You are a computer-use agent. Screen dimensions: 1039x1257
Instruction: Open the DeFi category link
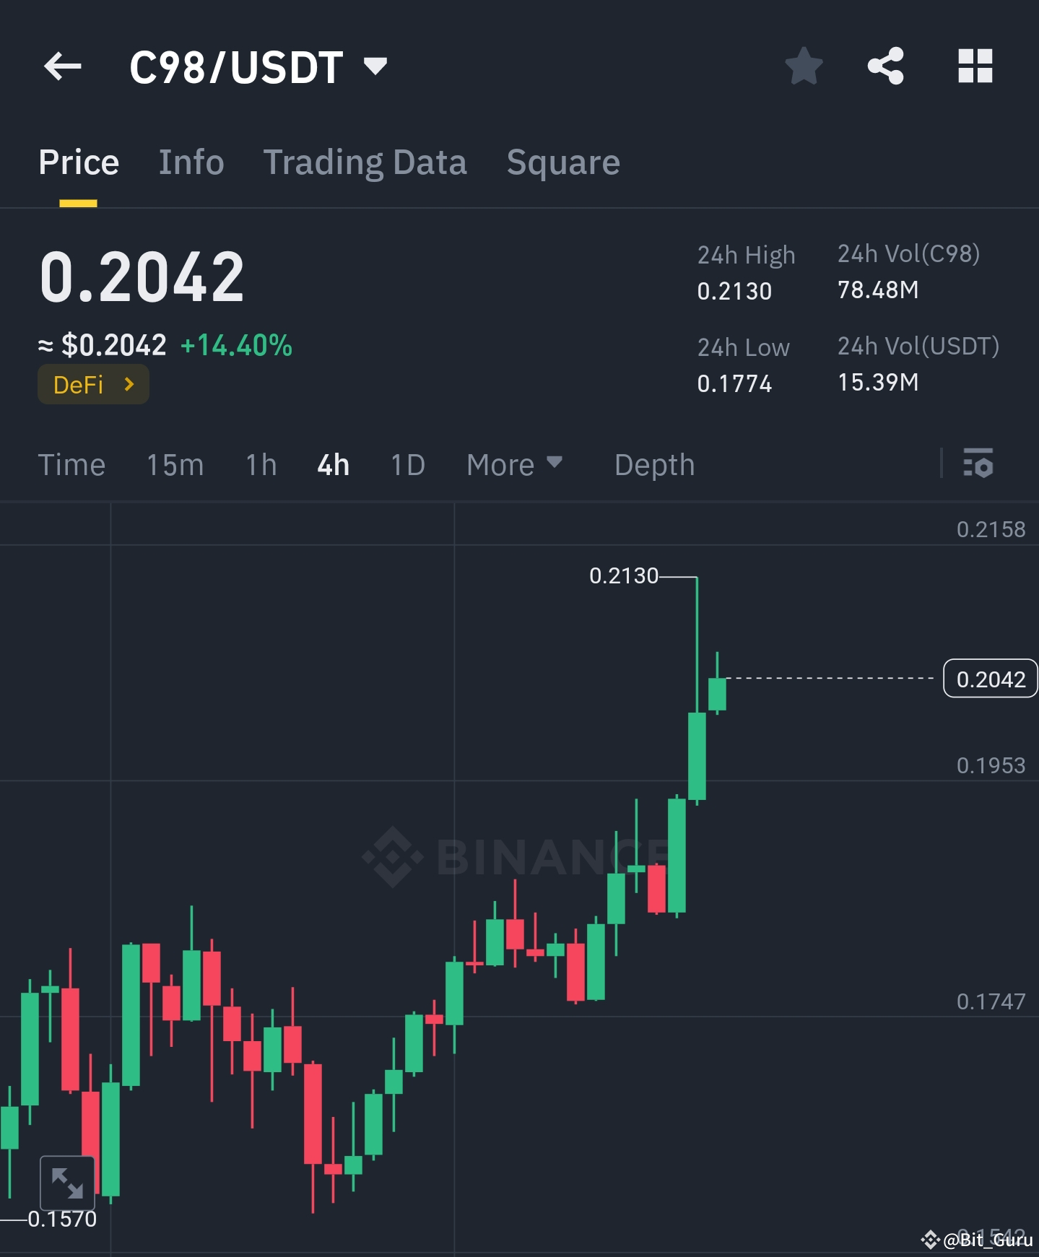92,384
